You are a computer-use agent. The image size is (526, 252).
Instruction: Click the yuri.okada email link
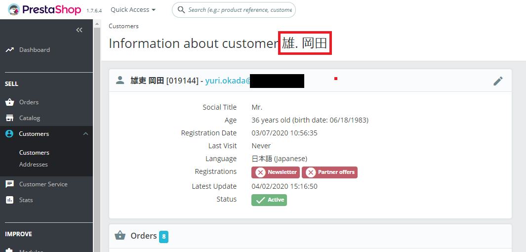228,81
